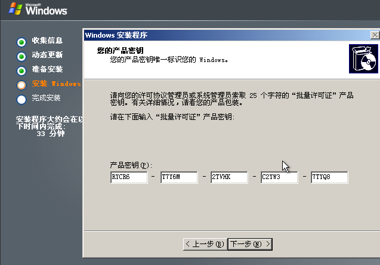Viewport: 380px width, 265px height.
Task: Click into the third product key box
Action: 228,177
